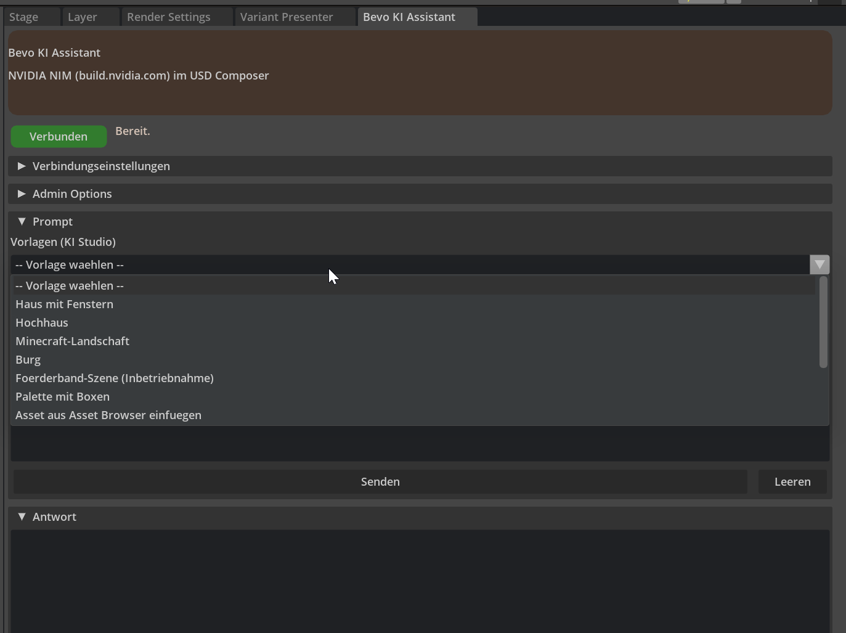Image resolution: width=846 pixels, height=633 pixels.
Task: Expand the Verbindungseinstellungen section
Action: point(420,166)
